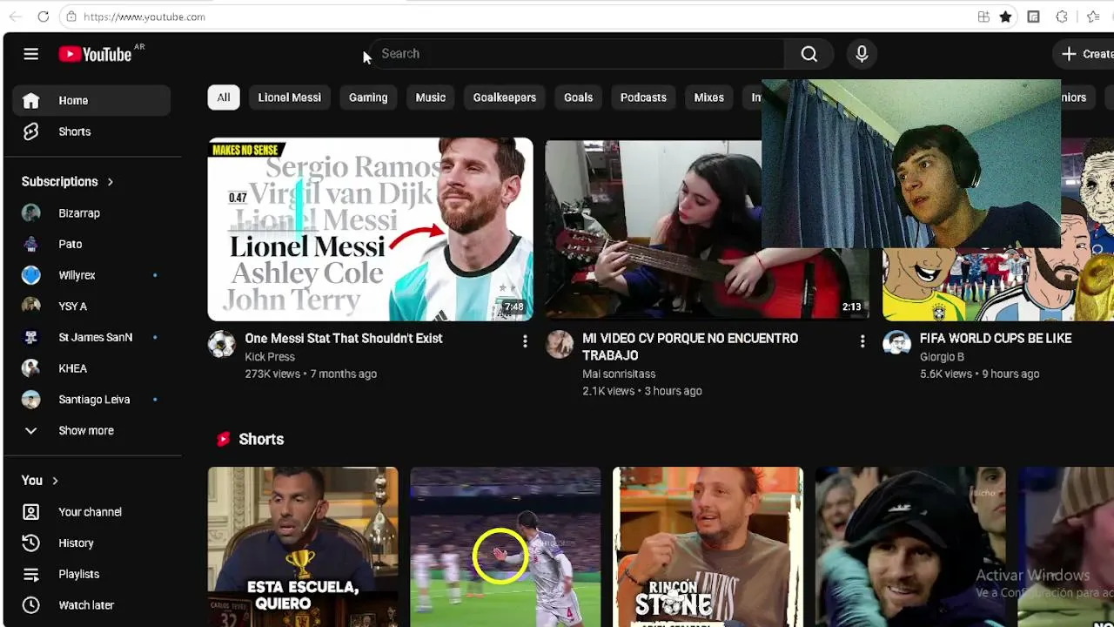
Task: Open the Kick Press channel name link
Action: pyautogui.click(x=270, y=357)
